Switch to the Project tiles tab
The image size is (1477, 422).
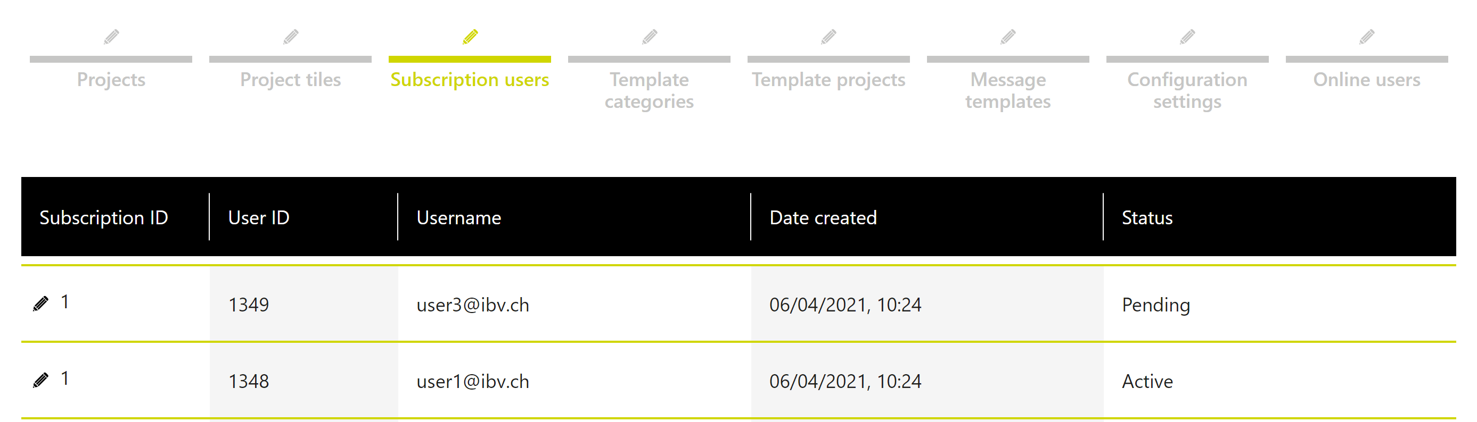click(x=291, y=80)
